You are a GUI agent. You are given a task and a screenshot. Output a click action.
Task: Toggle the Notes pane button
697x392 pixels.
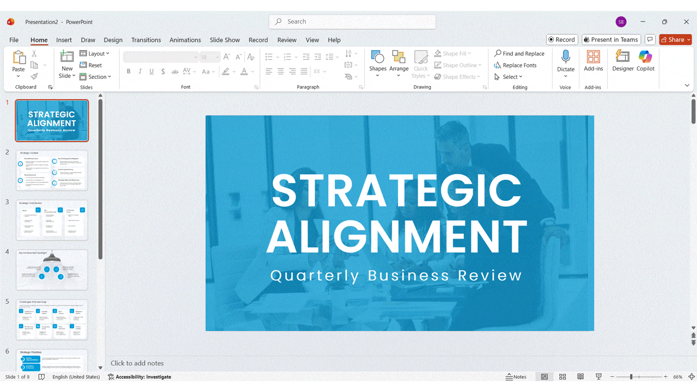point(516,377)
